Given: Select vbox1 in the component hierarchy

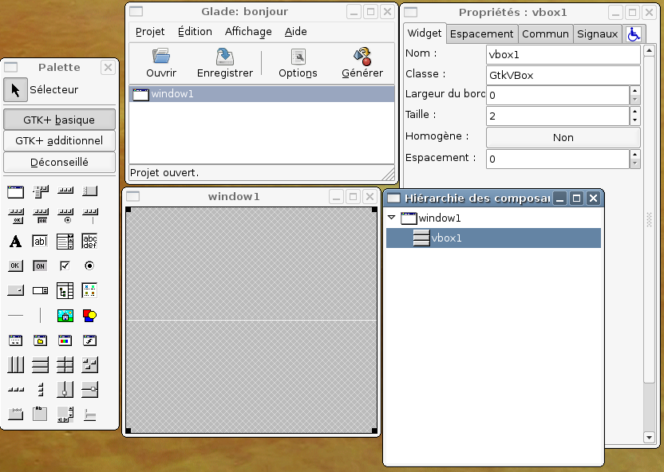Looking at the screenshot, I should coord(494,238).
